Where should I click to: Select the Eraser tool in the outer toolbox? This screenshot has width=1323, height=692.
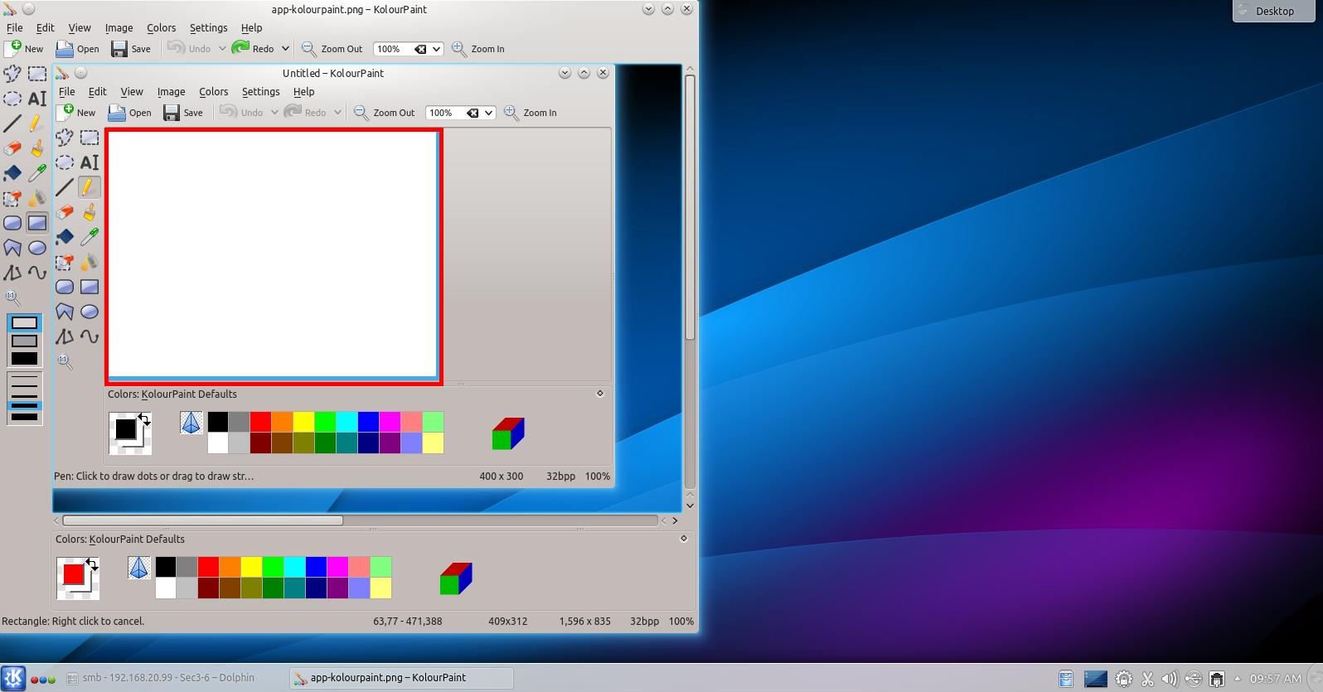click(12, 148)
